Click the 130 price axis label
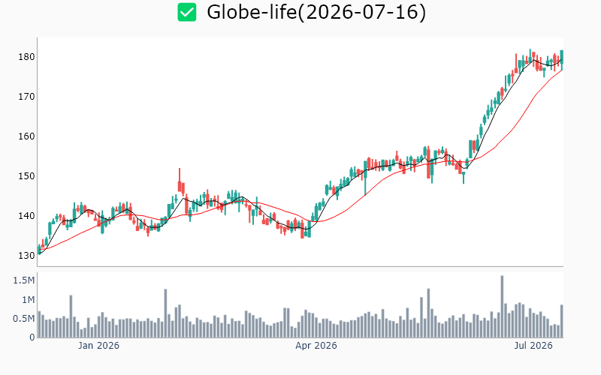Screen dimensions: 601x375 (x=26, y=256)
